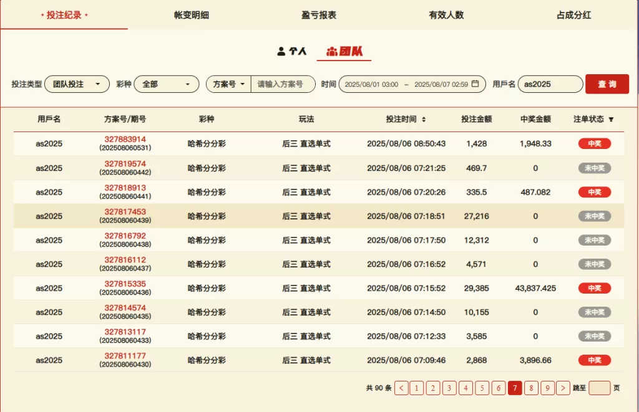The image size is (639, 412).
Task: Go to previous page arrow
Action: 401,388
